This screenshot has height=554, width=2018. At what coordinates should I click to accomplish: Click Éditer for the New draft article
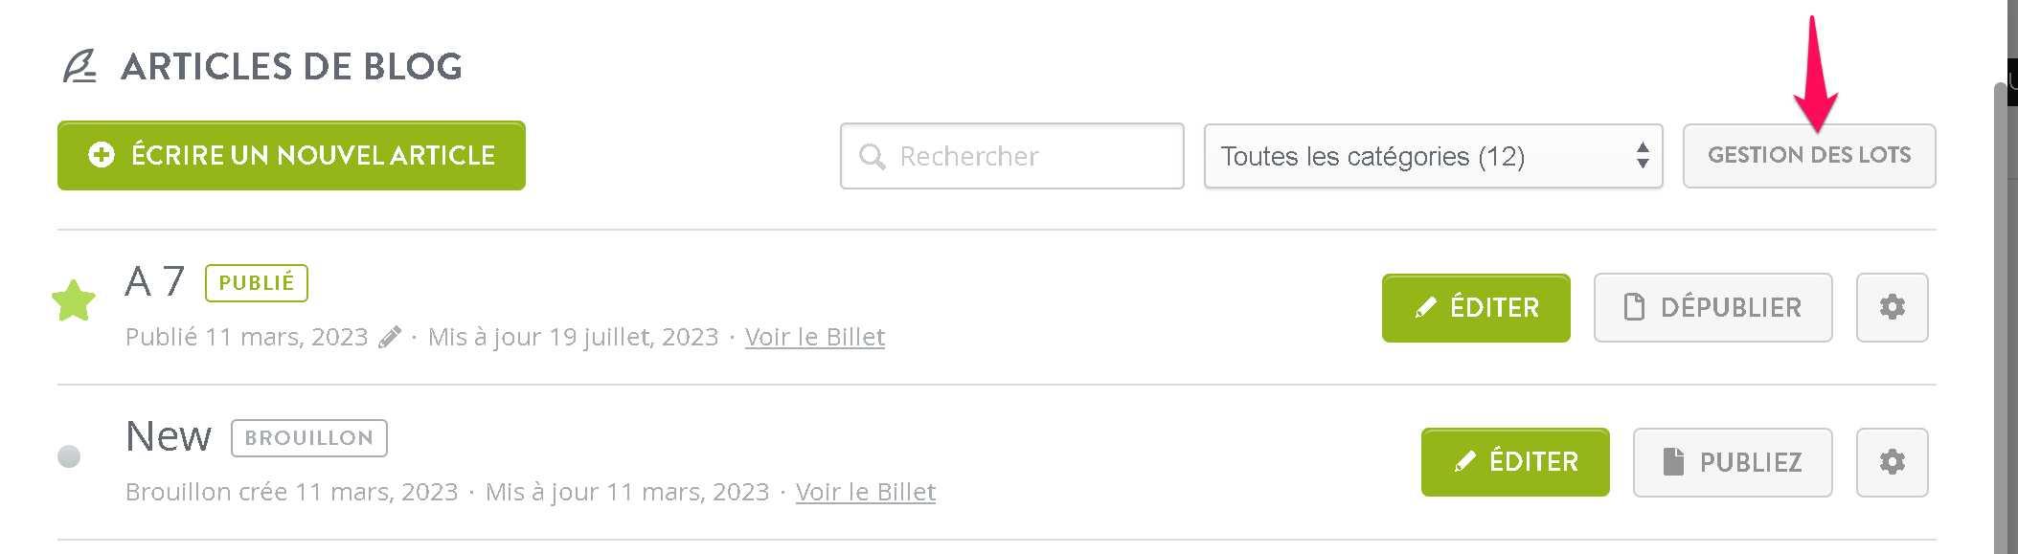[1515, 462]
